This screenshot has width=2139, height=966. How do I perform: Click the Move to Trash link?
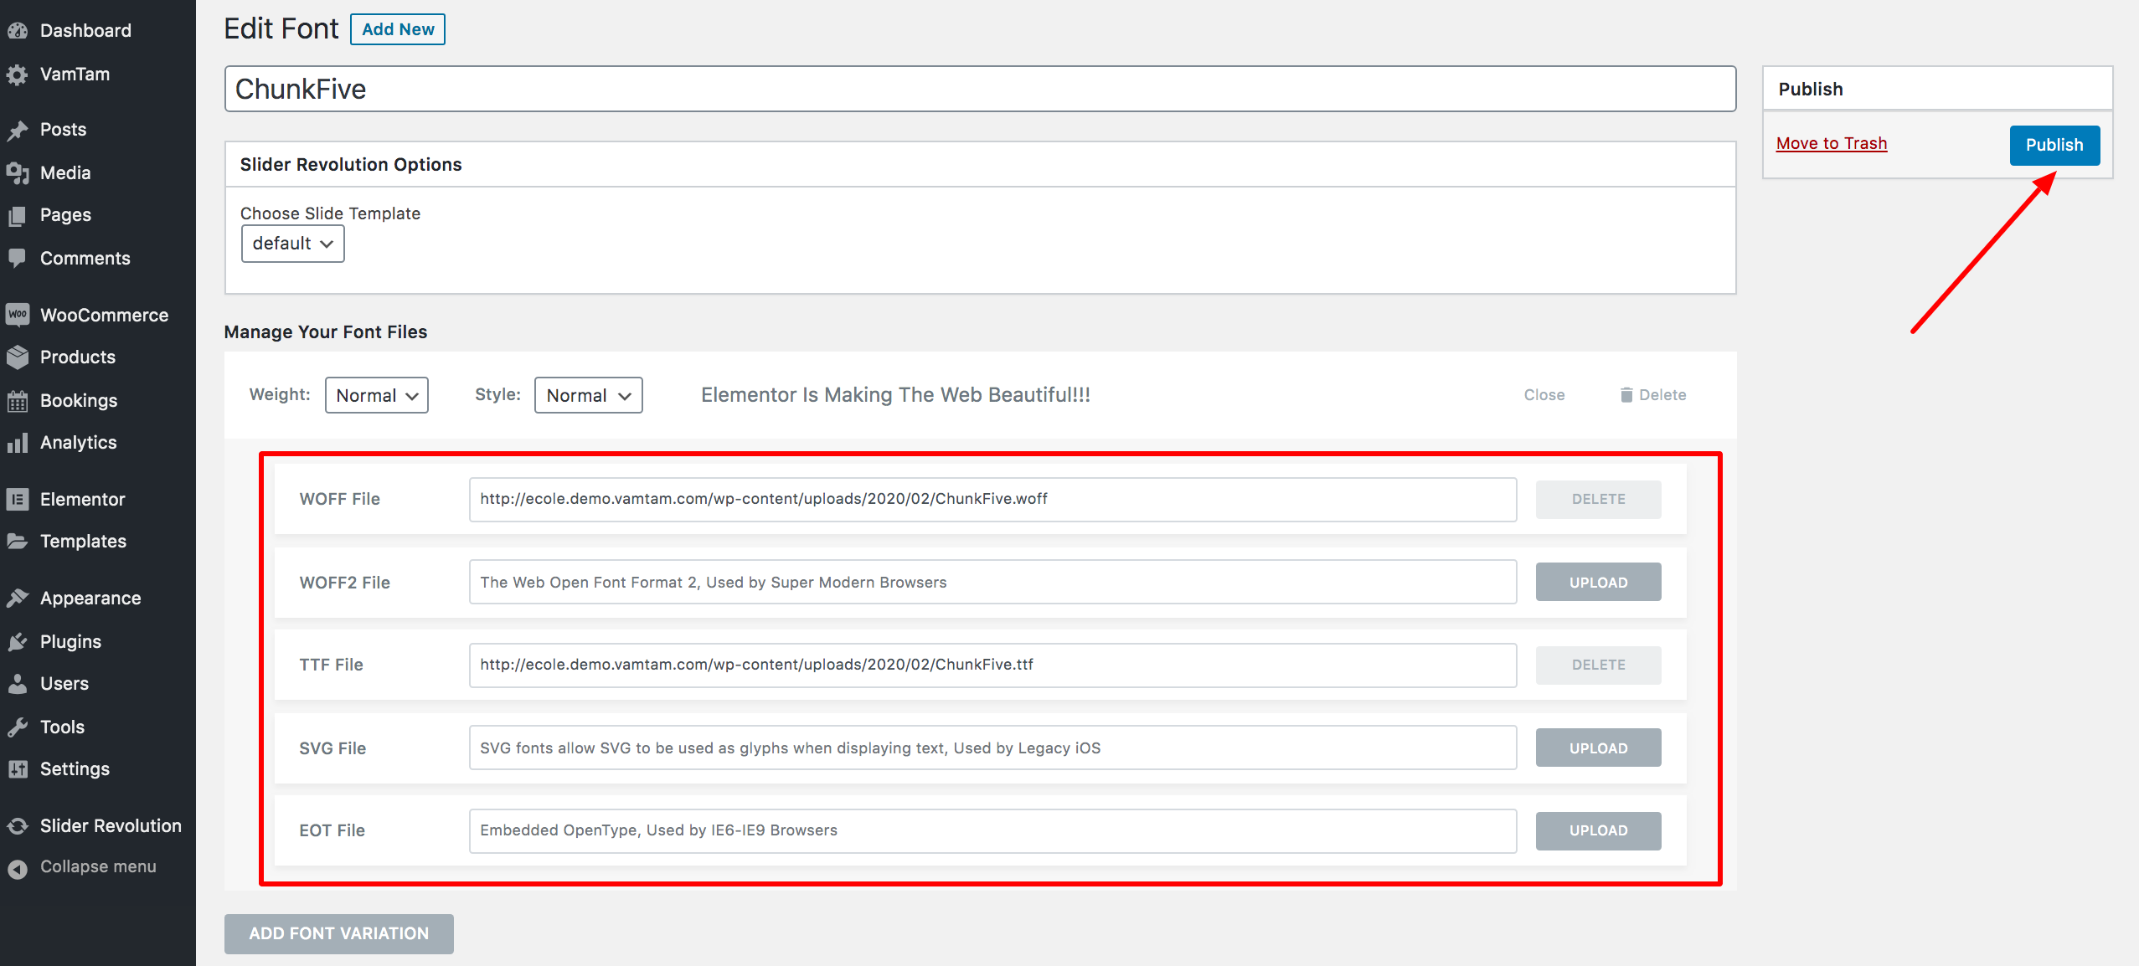click(x=1831, y=143)
